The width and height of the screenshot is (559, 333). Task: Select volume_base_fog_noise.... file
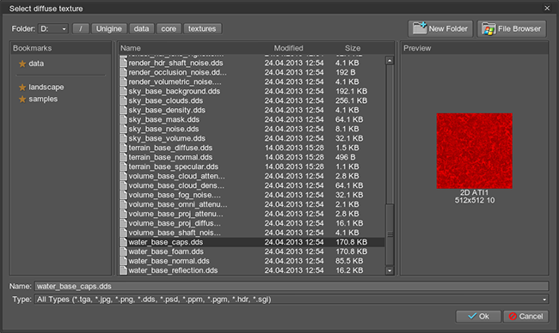tap(252, 195)
